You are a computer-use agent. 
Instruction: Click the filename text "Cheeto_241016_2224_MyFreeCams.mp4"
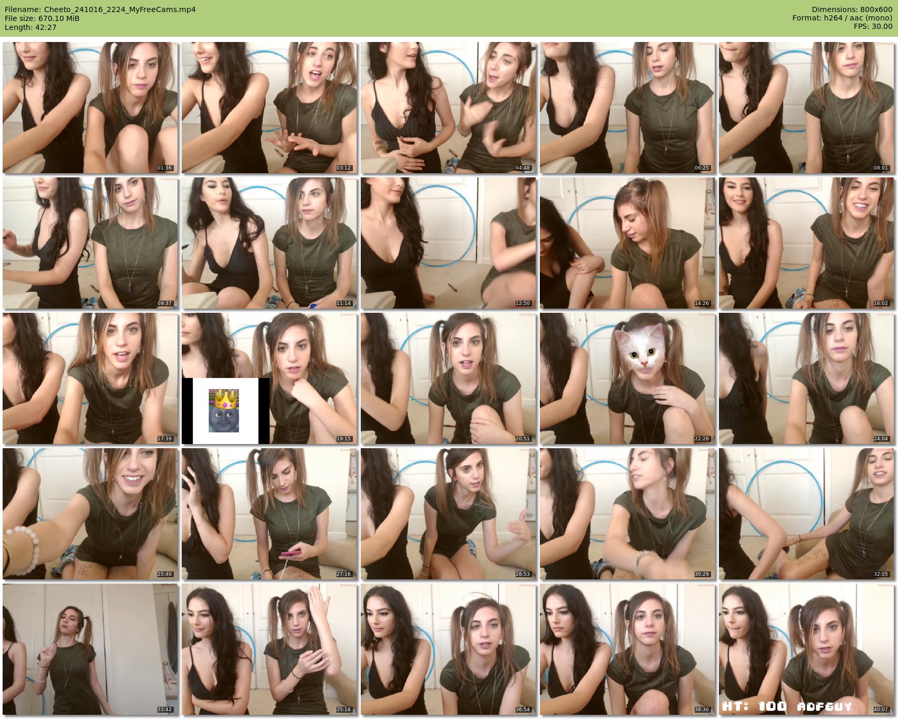coord(120,9)
